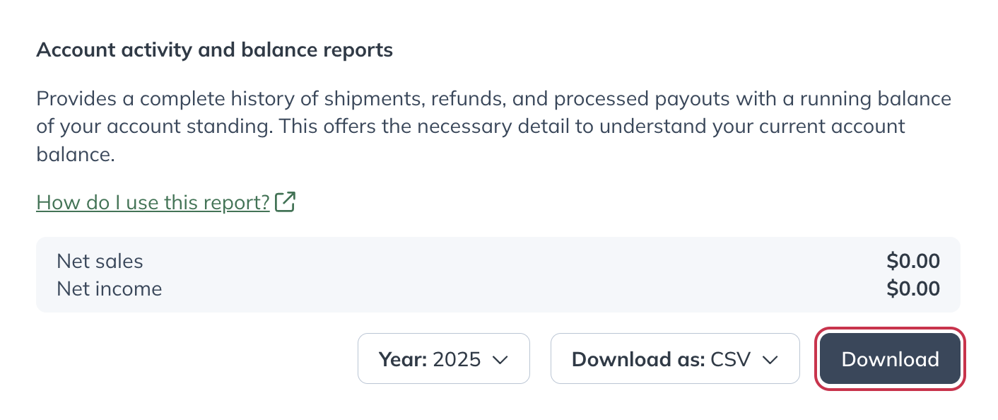Screen dimensions: 998x420
Task: Open the Download as CSV dropdown
Action: point(674,358)
